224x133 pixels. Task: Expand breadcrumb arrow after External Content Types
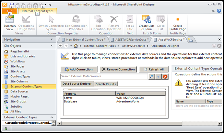(118, 46)
